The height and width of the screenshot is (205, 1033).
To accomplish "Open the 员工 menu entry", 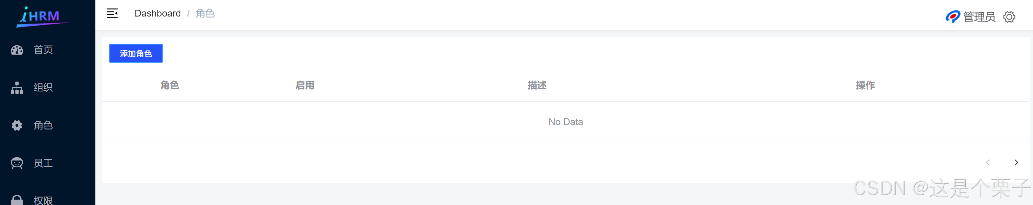I will point(48,163).
